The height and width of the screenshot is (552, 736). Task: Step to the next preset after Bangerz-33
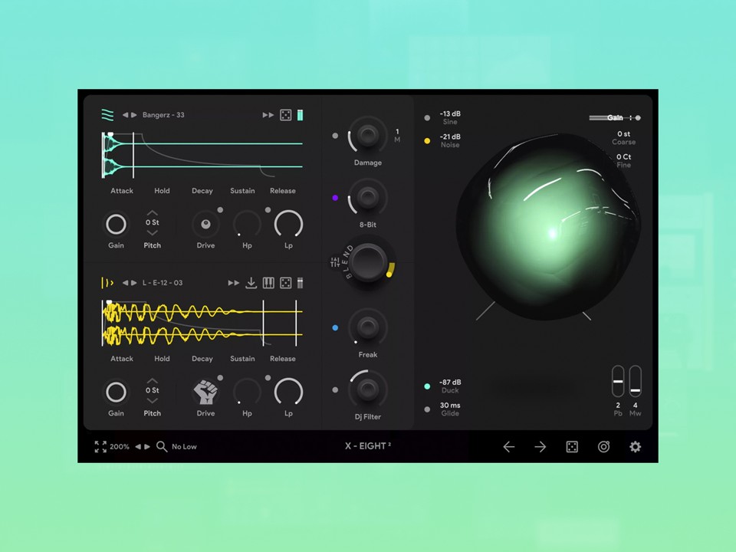coord(134,114)
